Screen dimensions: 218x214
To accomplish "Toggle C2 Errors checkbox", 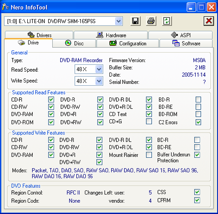I will pyautogui.click(x=198, y=122).
